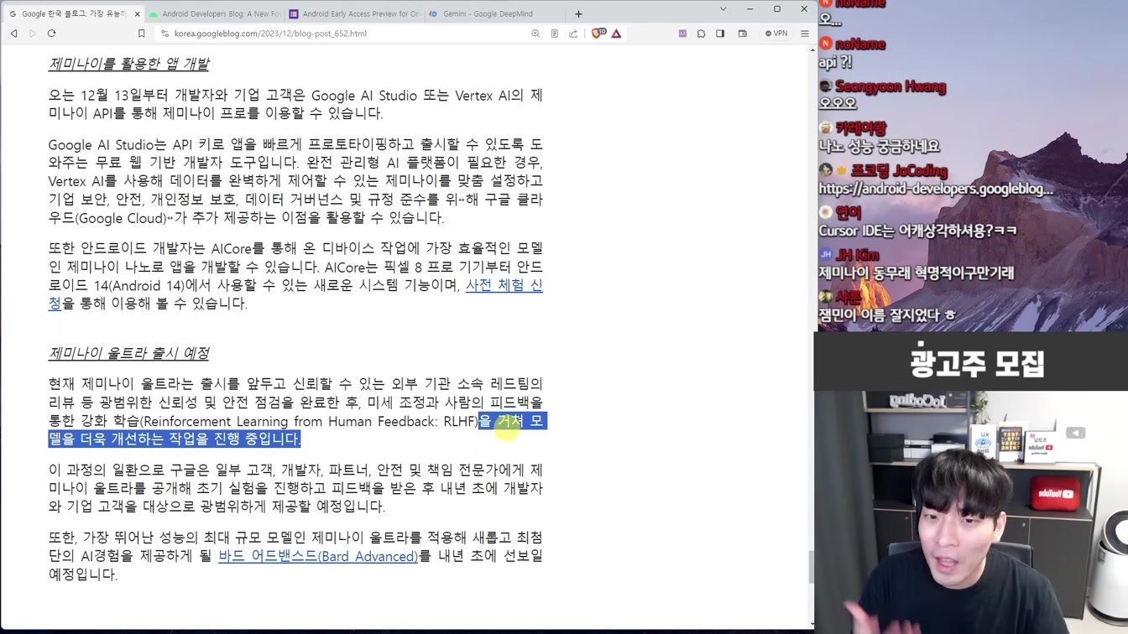
Task: Open reader mode icon in address bar
Action: tap(555, 34)
